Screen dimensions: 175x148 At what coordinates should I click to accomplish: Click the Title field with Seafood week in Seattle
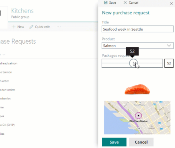click(138, 29)
